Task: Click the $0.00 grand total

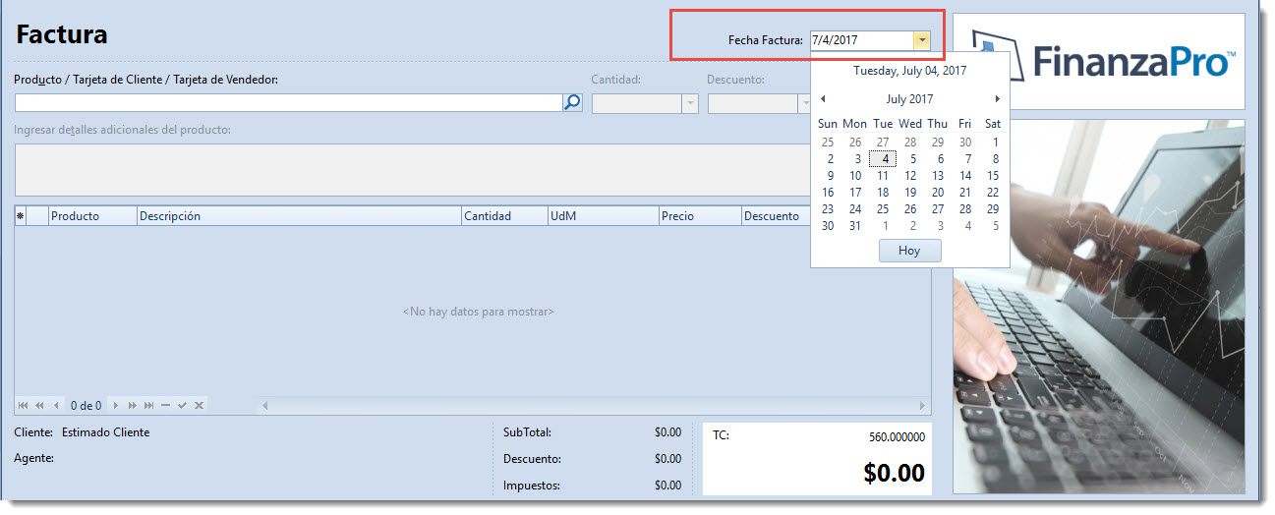Action: [894, 474]
